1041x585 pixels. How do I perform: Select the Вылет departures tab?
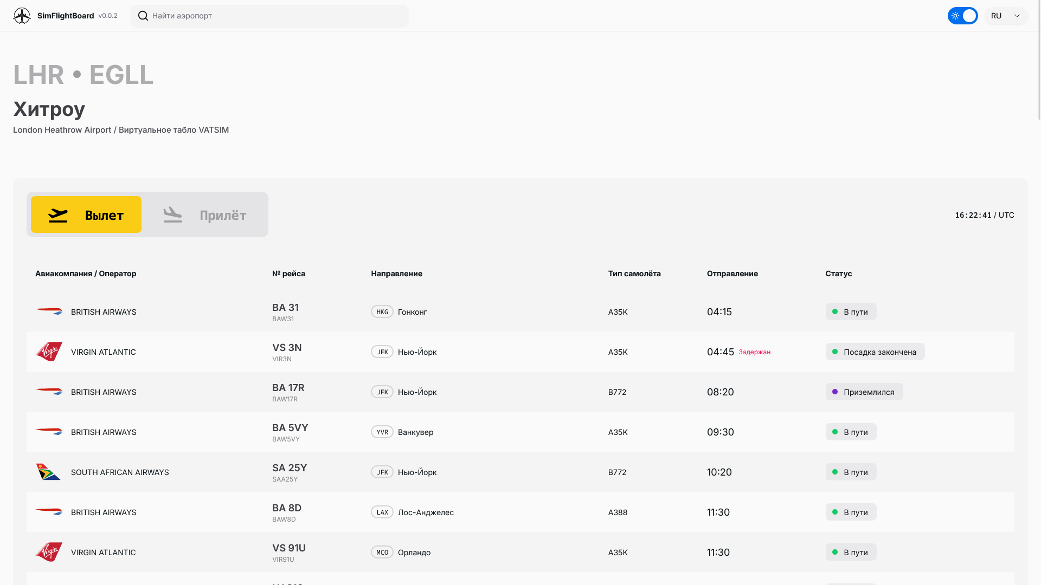tap(86, 214)
